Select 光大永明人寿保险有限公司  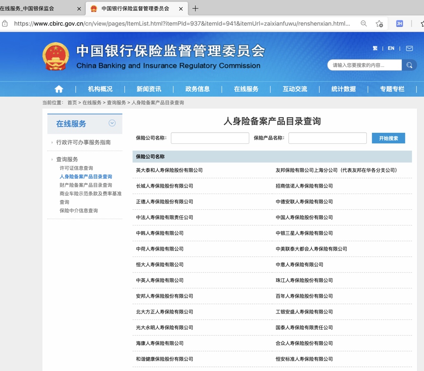[164, 328]
